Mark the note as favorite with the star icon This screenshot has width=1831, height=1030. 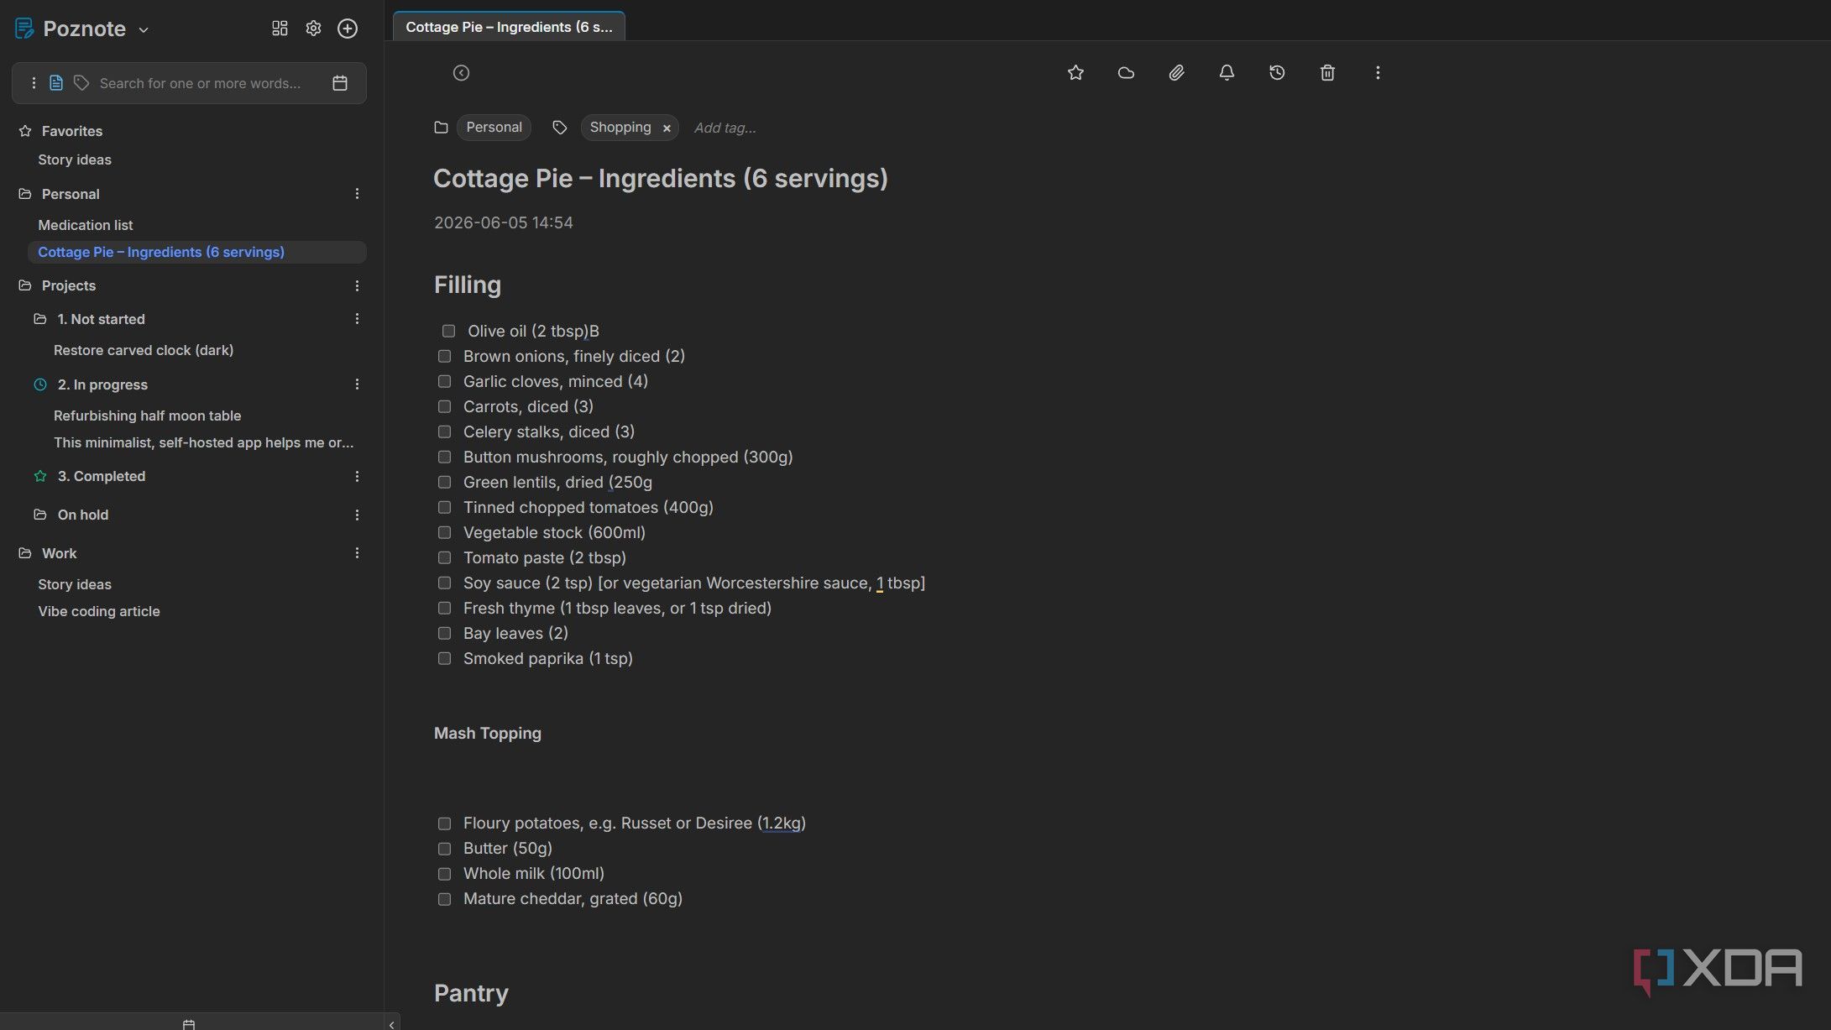(1075, 73)
